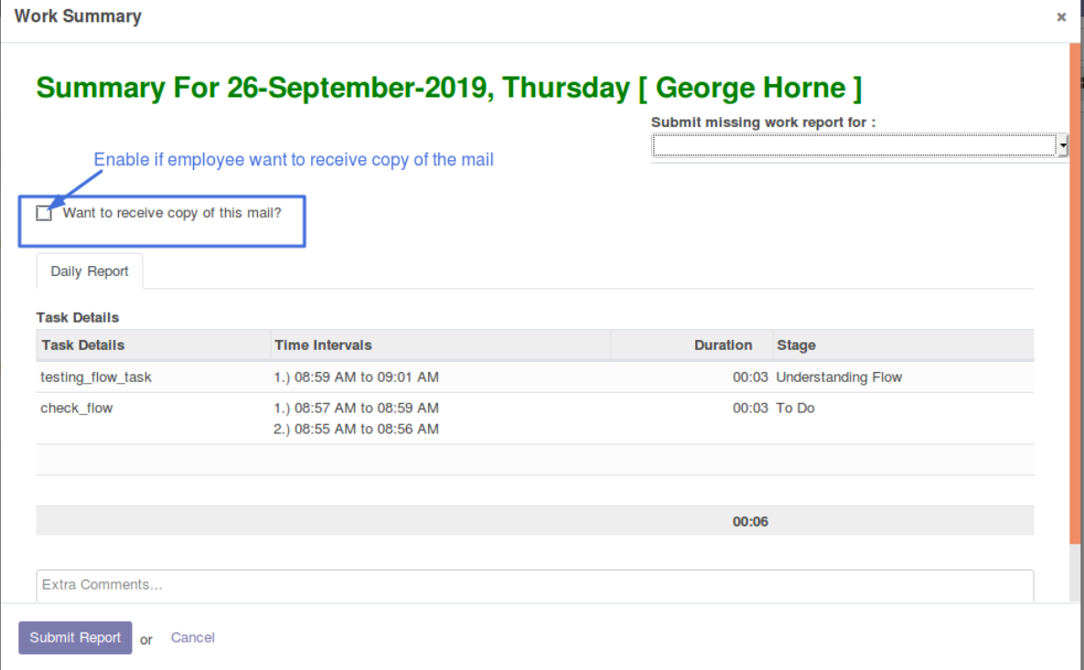The image size is (1084, 670).
Task: Type in the Extra Comments field
Action: [x=534, y=585]
